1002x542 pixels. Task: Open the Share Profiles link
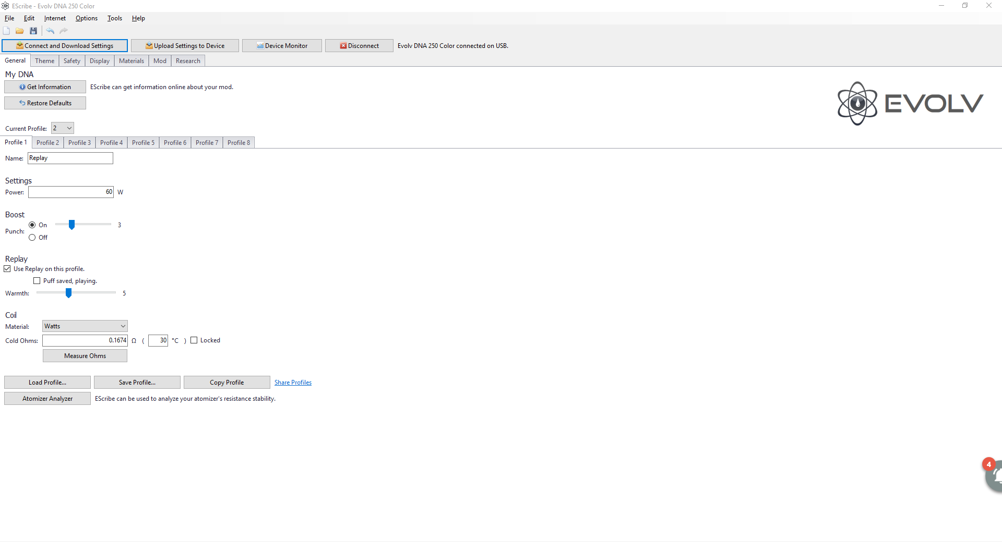tap(293, 383)
